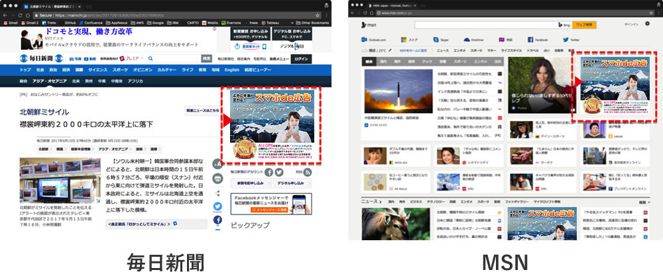
Task: Click the print icon beside the article
Action: click(217, 179)
